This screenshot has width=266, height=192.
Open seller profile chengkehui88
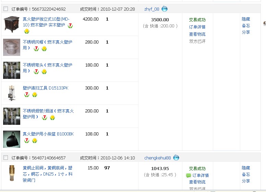tap(157, 158)
